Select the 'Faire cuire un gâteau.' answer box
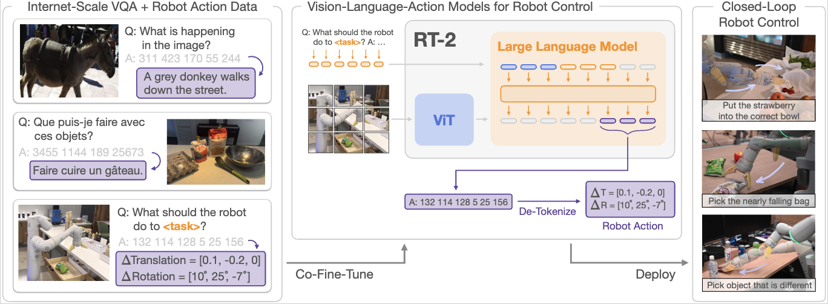The height and width of the screenshot is (304, 828). click(90, 171)
